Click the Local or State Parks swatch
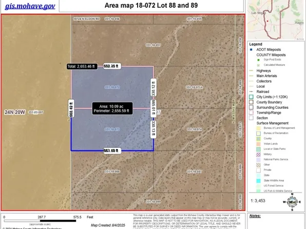This screenshot has height=229, width=306. pyautogui.click(x=258, y=149)
